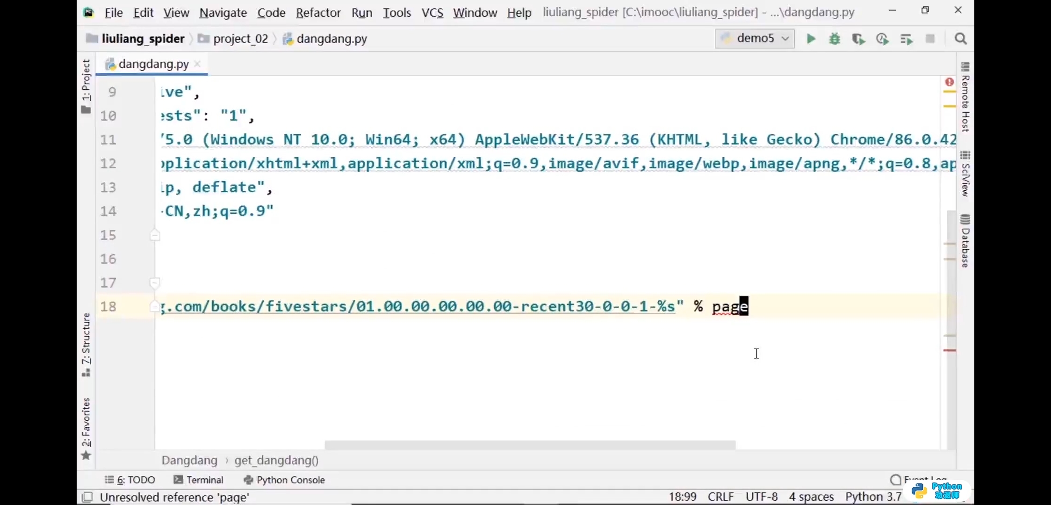Click the red error stripe mark in gutter

point(950,350)
